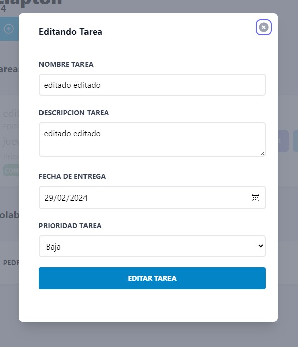
Task: Close the Editando Tarea modal
Action: (x=264, y=27)
